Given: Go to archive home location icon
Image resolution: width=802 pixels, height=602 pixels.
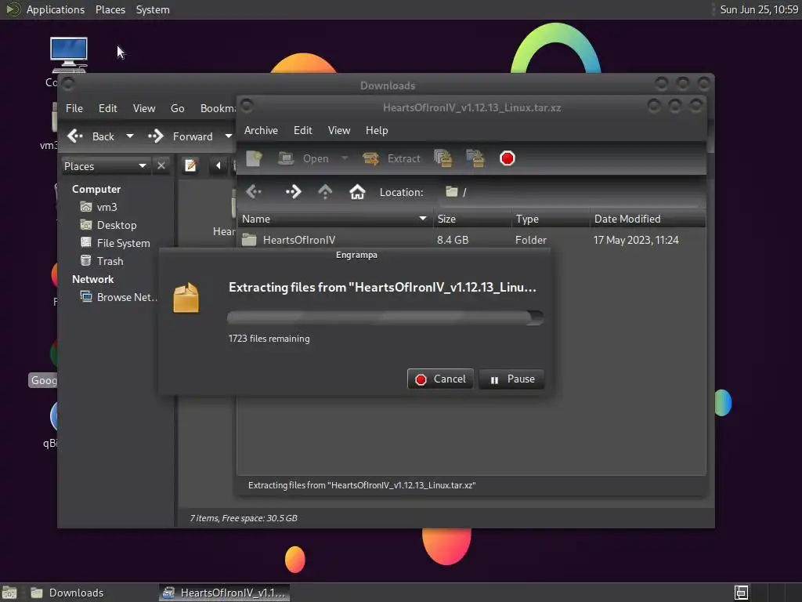Looking at the screenshot, I should (357, 192).
